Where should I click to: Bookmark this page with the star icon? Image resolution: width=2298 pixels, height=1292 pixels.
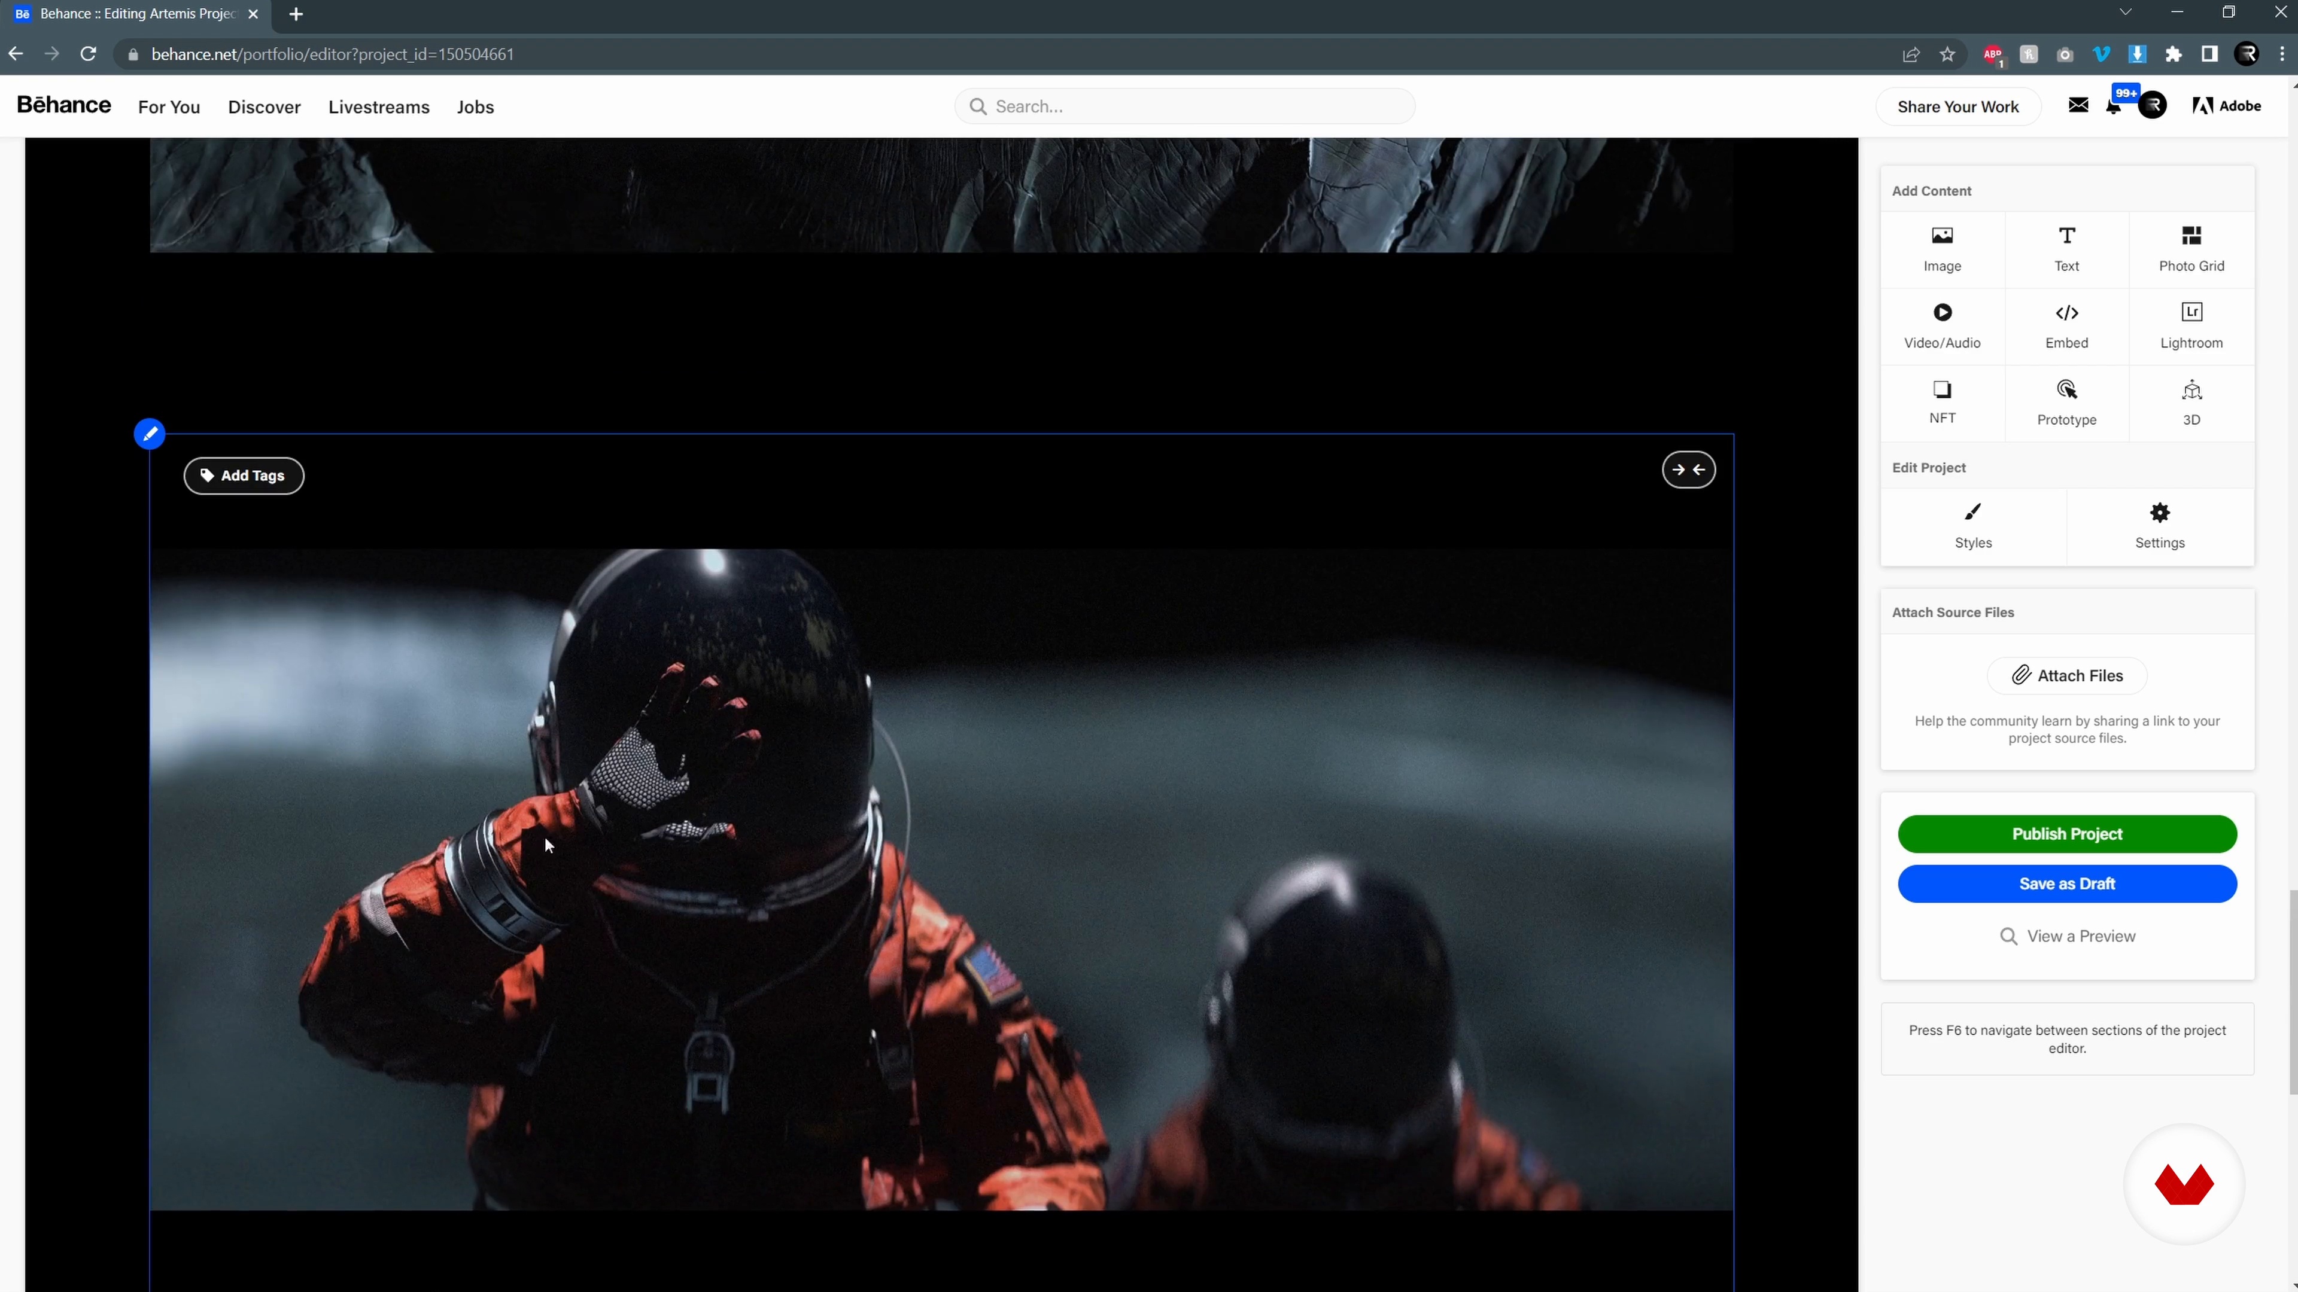coord(1947,54)
